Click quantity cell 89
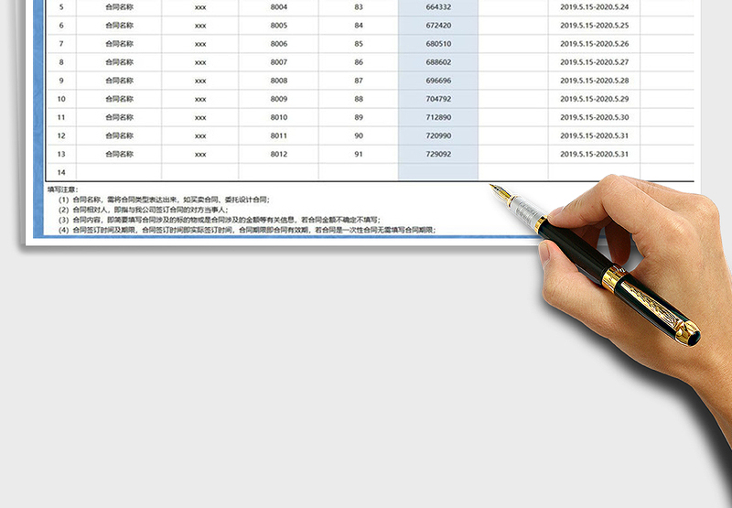Image resolution: width=732 pixels, height=508 pixels. 359,117
